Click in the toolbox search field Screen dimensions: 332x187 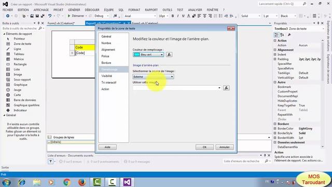(20, 29)
